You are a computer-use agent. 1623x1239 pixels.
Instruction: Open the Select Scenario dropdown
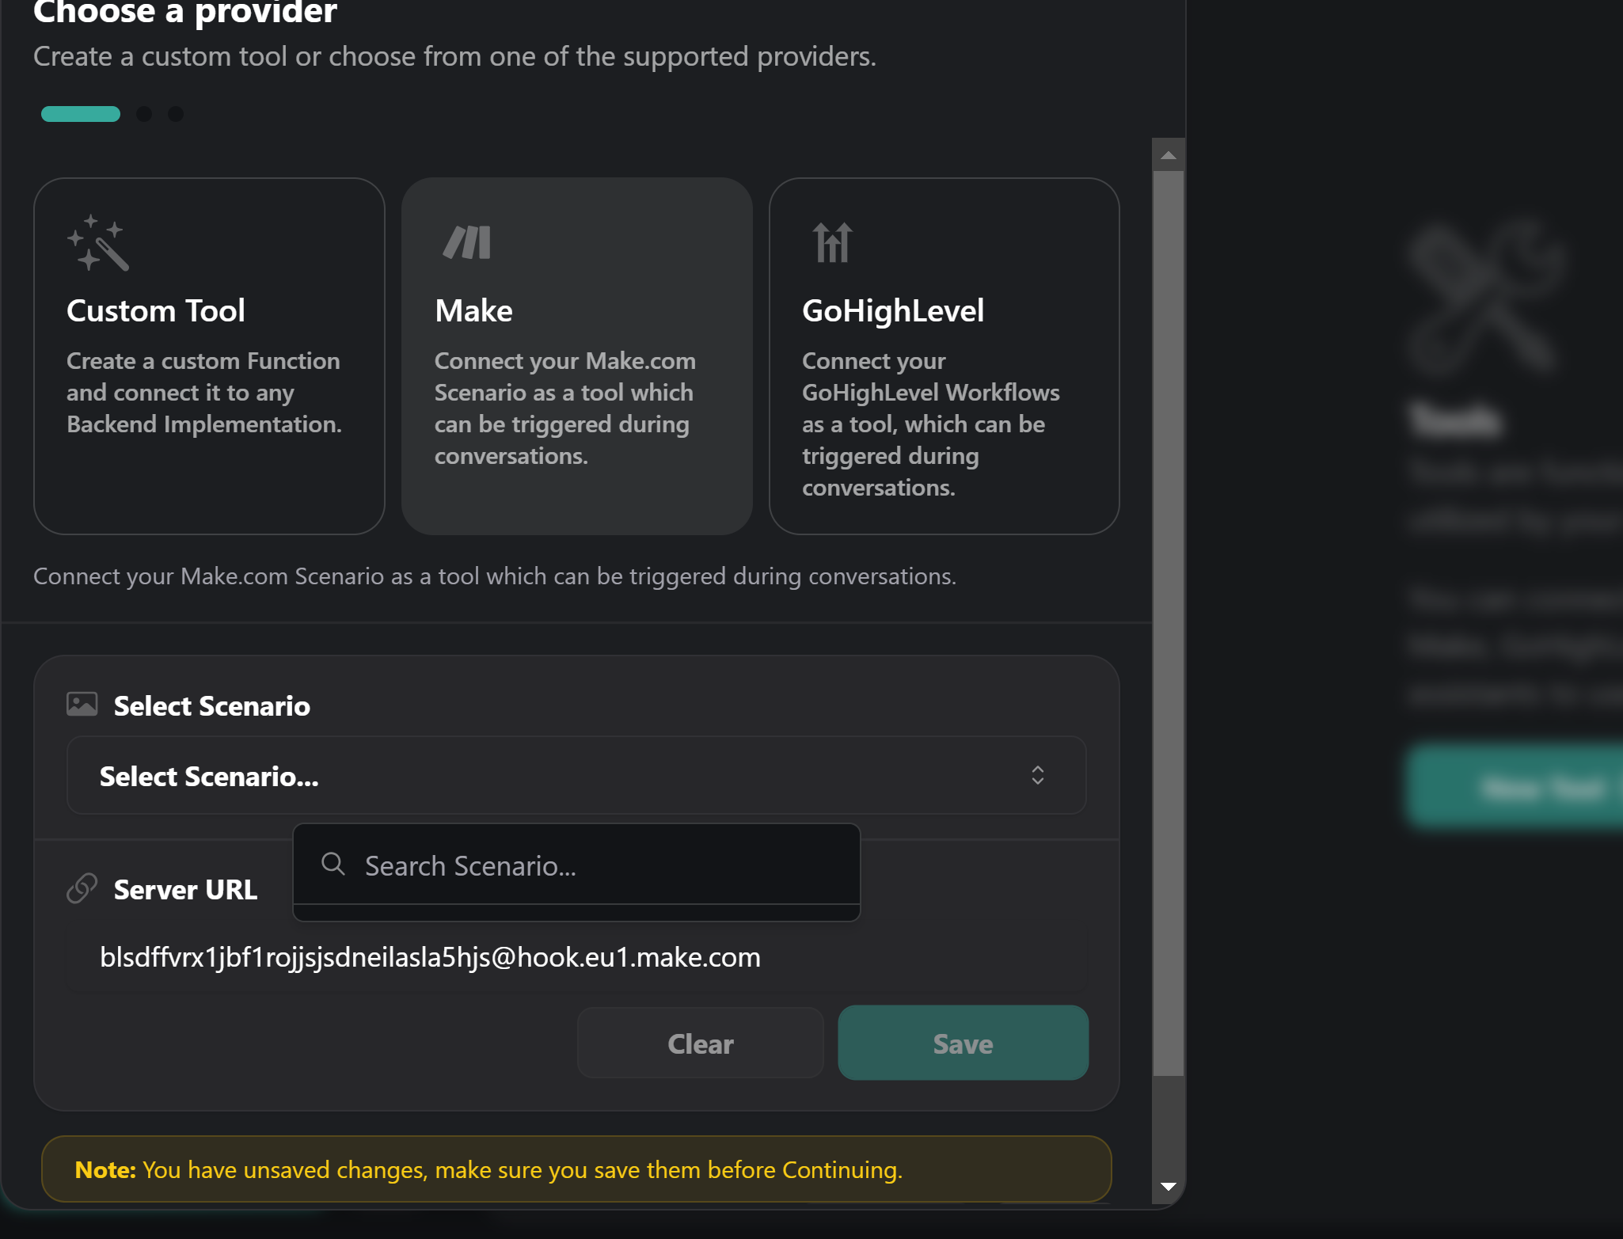[x=576, y=776]
